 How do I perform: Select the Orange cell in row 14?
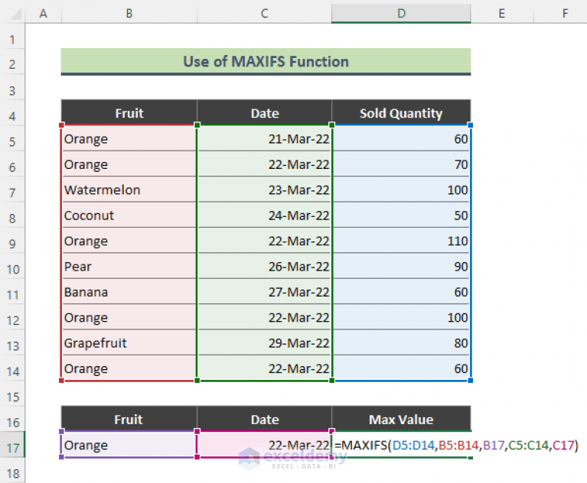point(129,368)
